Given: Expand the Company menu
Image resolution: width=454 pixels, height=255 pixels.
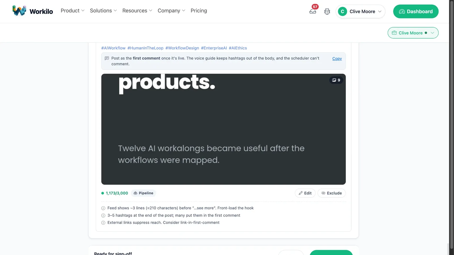Looking at the screenshot, I should point(171,11).
